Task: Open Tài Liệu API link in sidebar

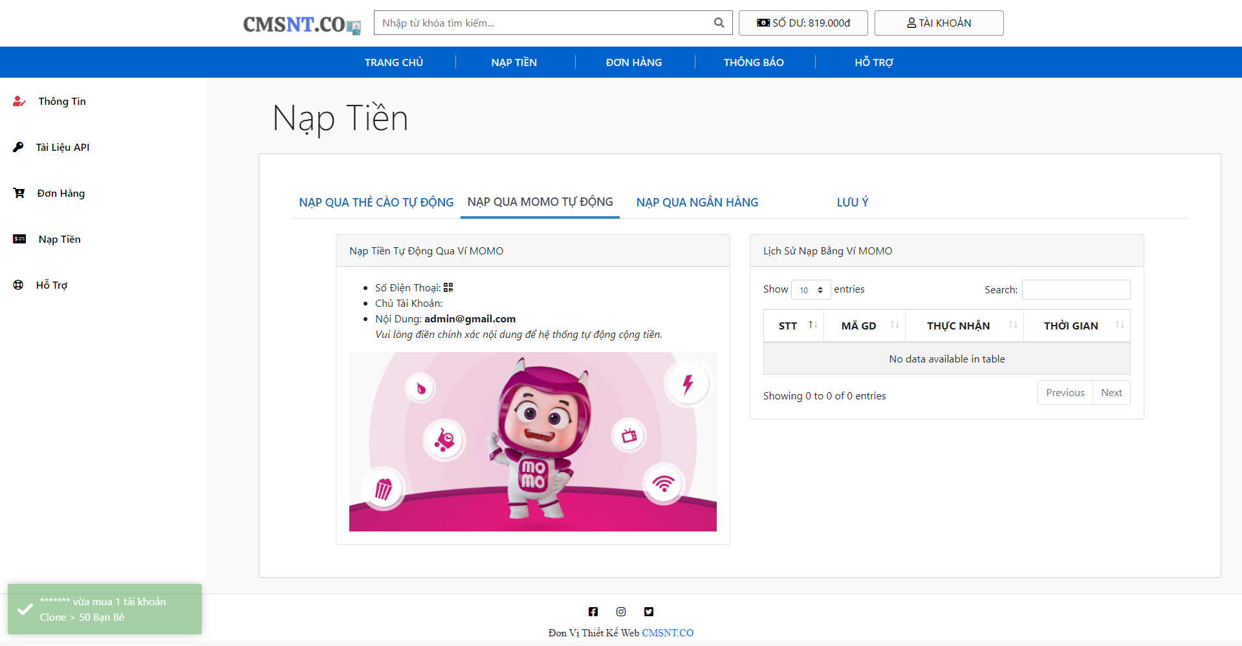Action: click(x=63, y=147)
